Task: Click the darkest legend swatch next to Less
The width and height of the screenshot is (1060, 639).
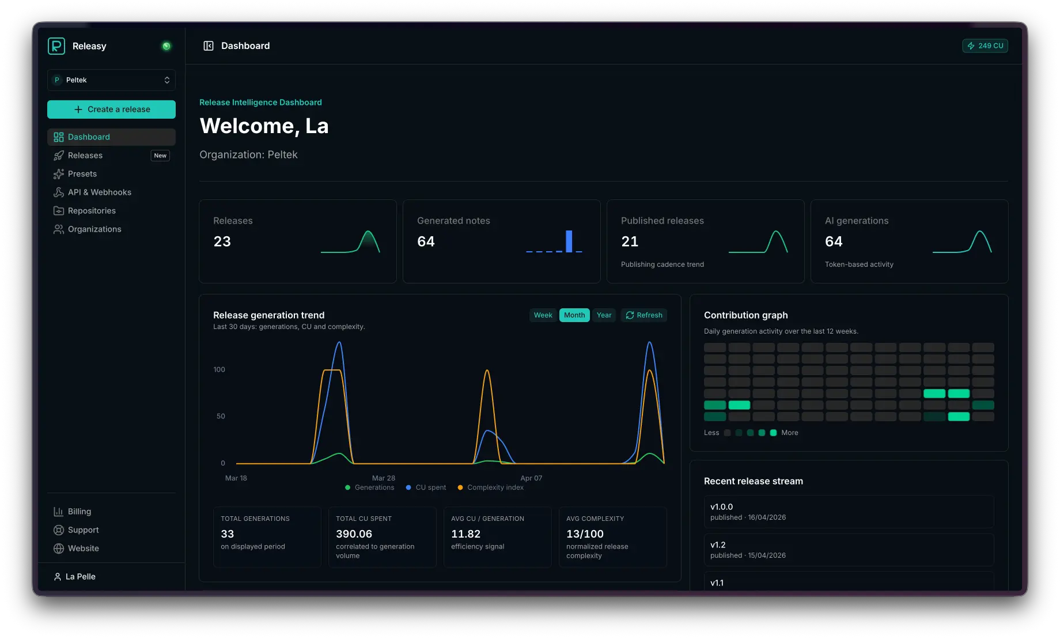Action: coord(727,433)
